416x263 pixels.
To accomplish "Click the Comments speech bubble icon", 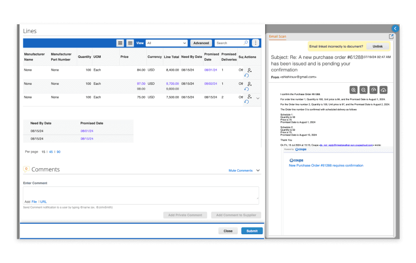I will (x=26, y=169).
